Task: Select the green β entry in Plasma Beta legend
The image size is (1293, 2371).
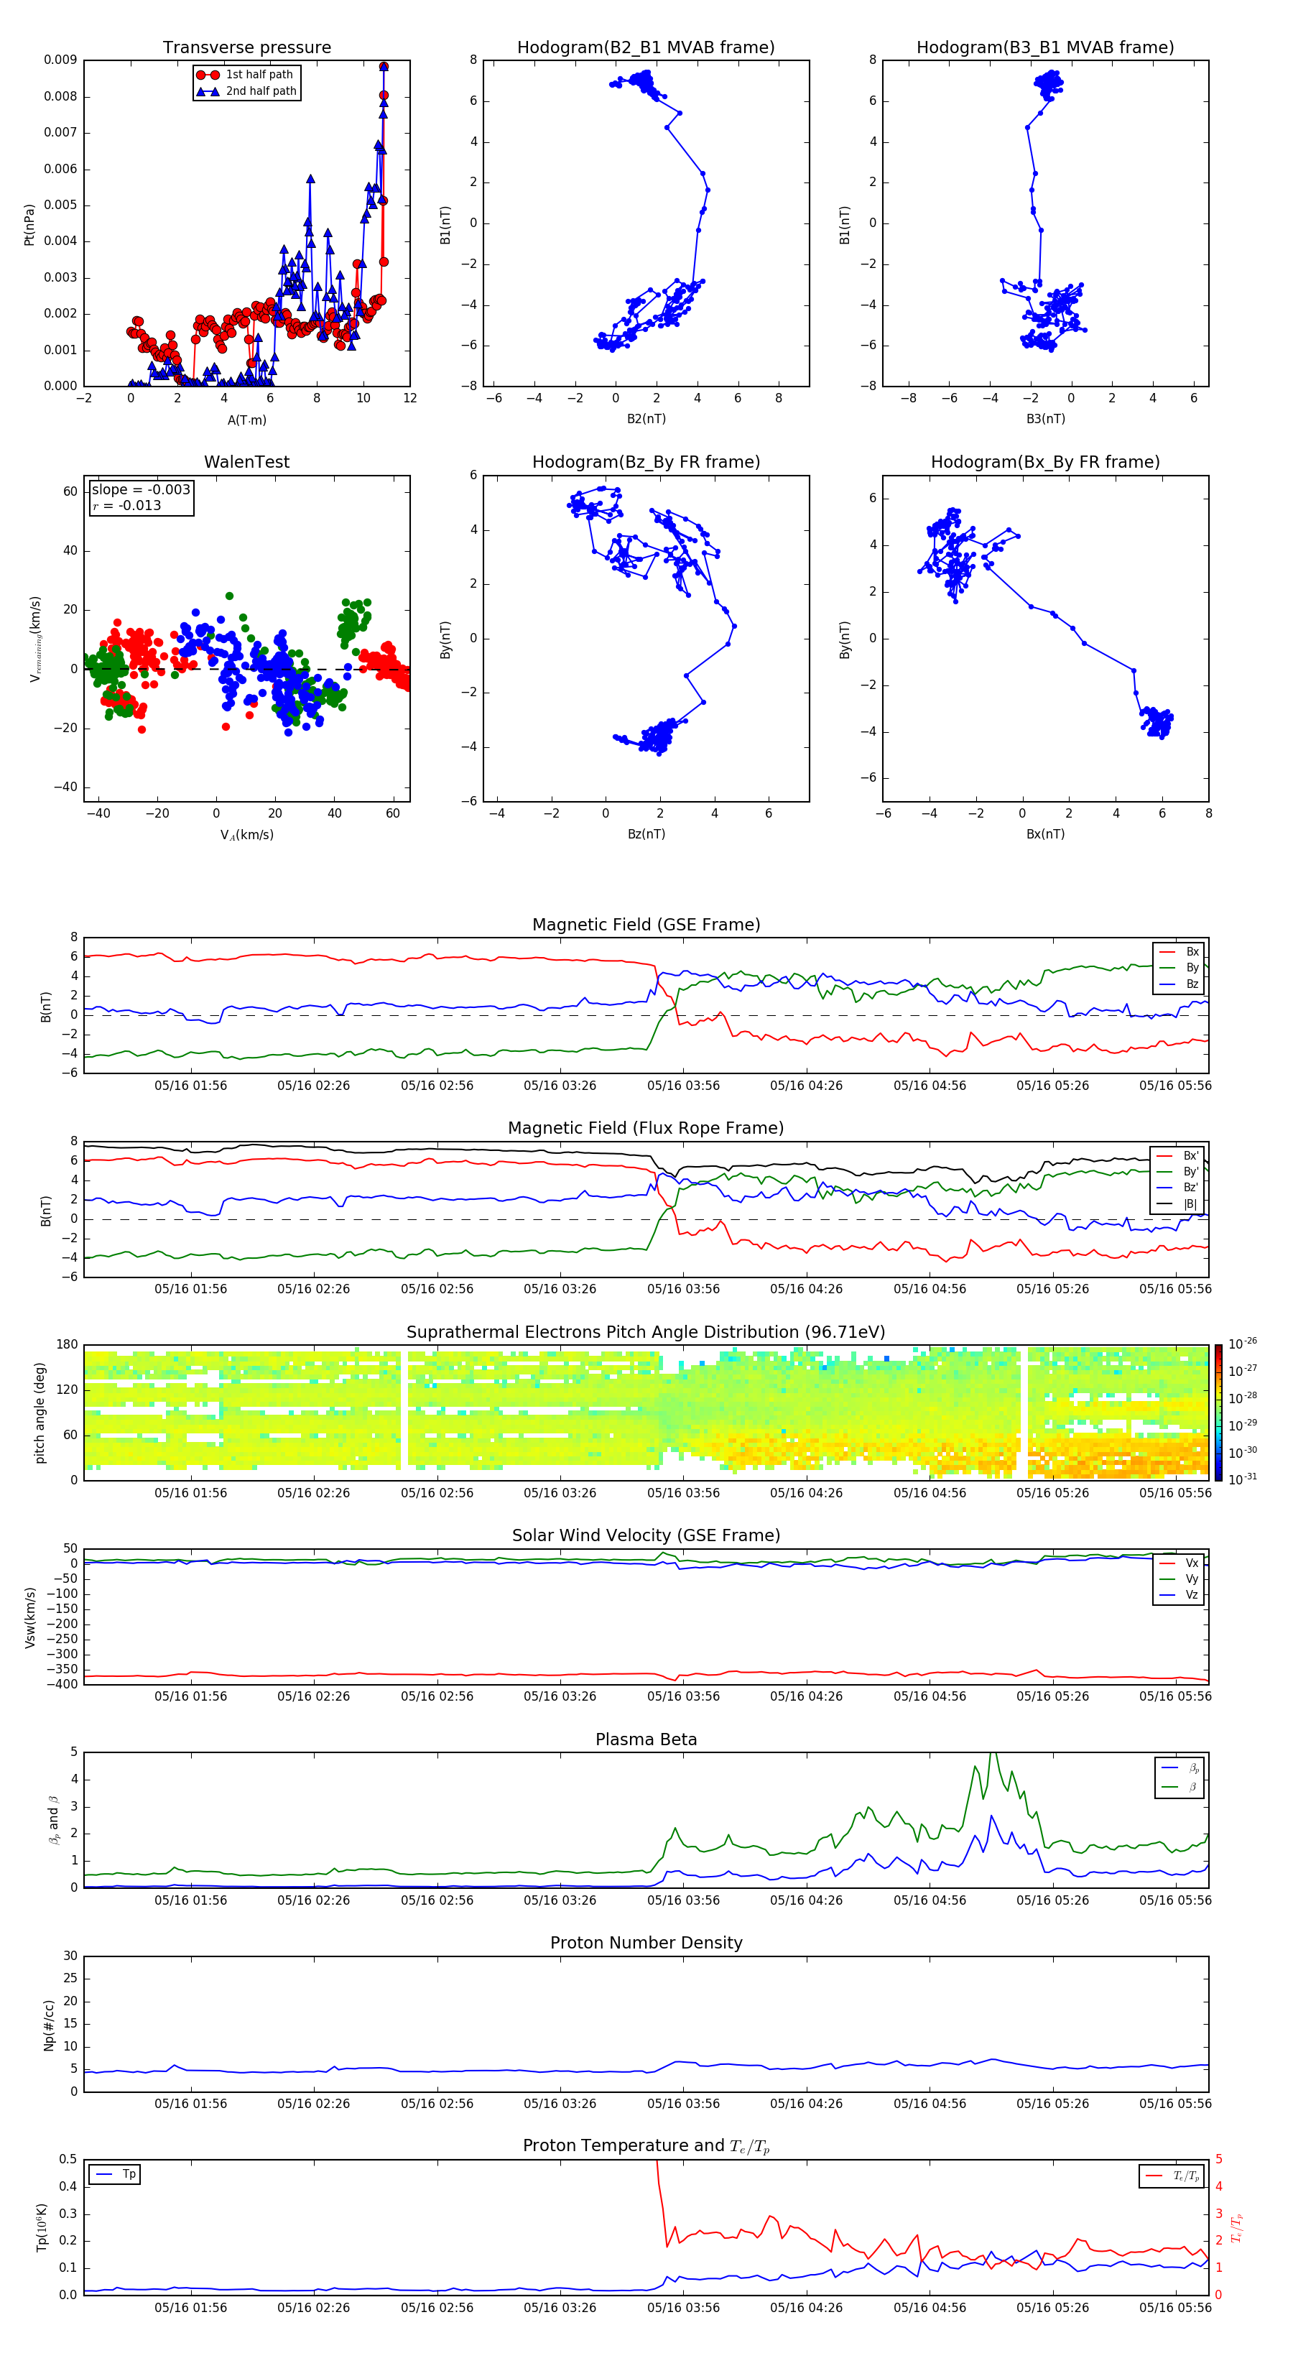Action: coord(1181,1787)
